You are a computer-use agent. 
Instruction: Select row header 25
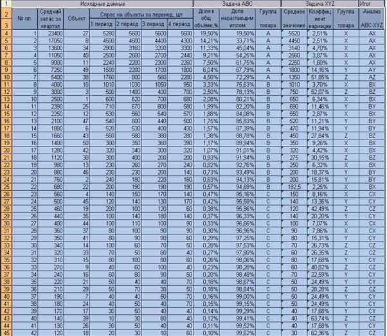coord(6,187)
